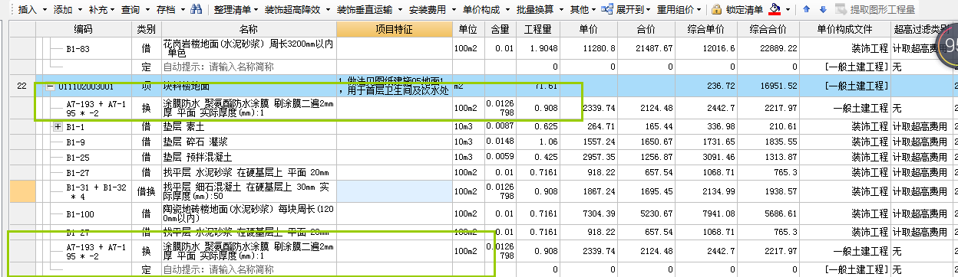Click the 垫层 素土 name cell

click(x=249, y=127)
